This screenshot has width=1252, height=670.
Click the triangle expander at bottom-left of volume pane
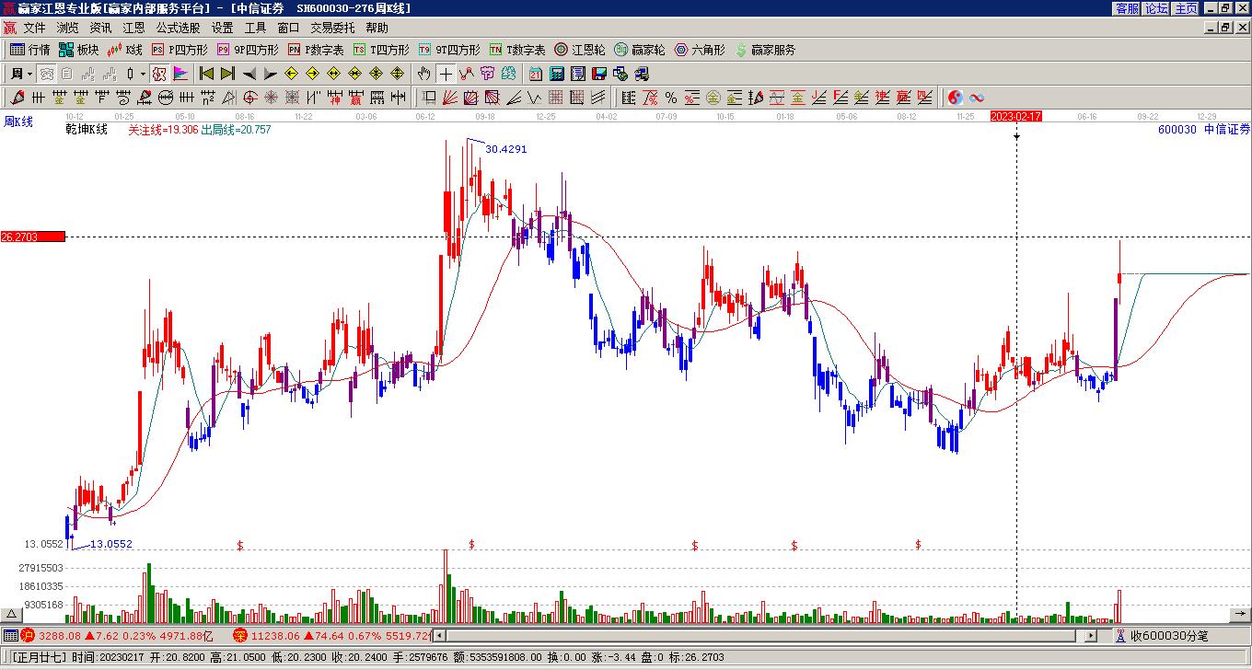click(12, 614)
